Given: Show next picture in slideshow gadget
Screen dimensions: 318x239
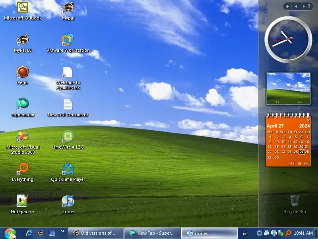Looking at the screenshot, I should pyautogui.click(x=300, y=102).
